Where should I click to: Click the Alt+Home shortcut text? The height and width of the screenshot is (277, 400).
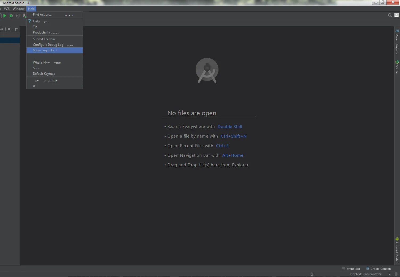(x=233, y=155)
